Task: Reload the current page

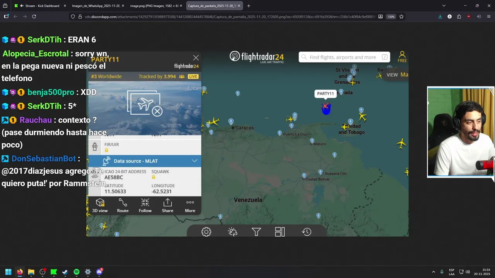Action: tap(34, 17)
